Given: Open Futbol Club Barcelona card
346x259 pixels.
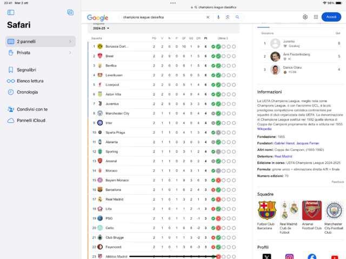Looking at the screenshot, I should [267, 216].
